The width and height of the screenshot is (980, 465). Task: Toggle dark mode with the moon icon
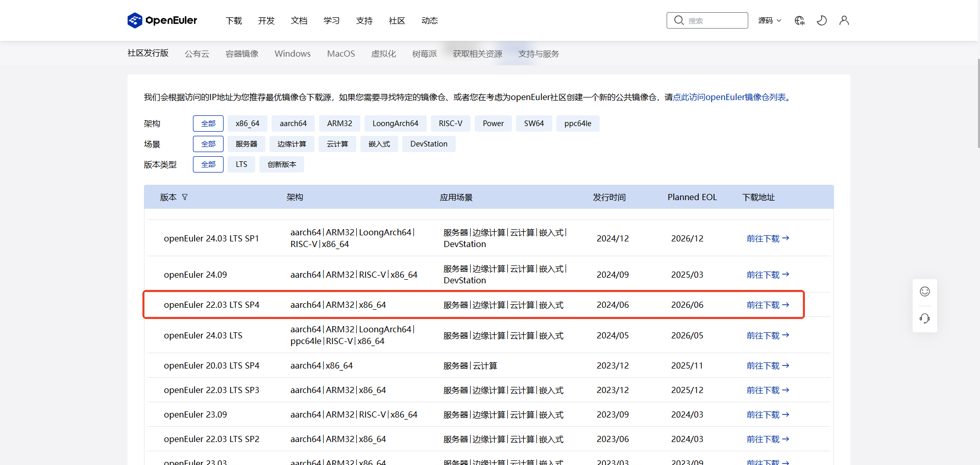[x=821, y=20]
